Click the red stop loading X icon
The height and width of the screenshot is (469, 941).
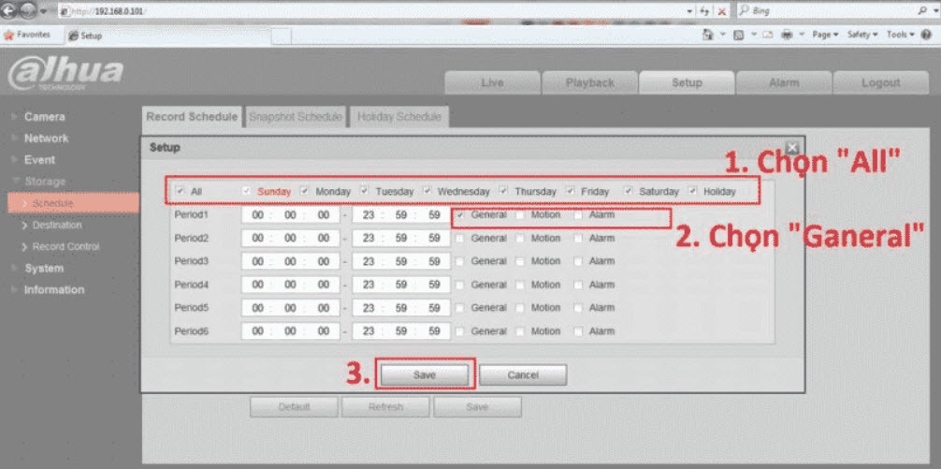721,10
